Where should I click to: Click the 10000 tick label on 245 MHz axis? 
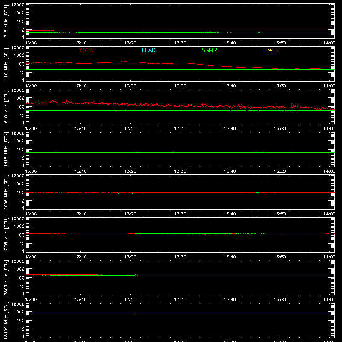(x=18, y=5)
